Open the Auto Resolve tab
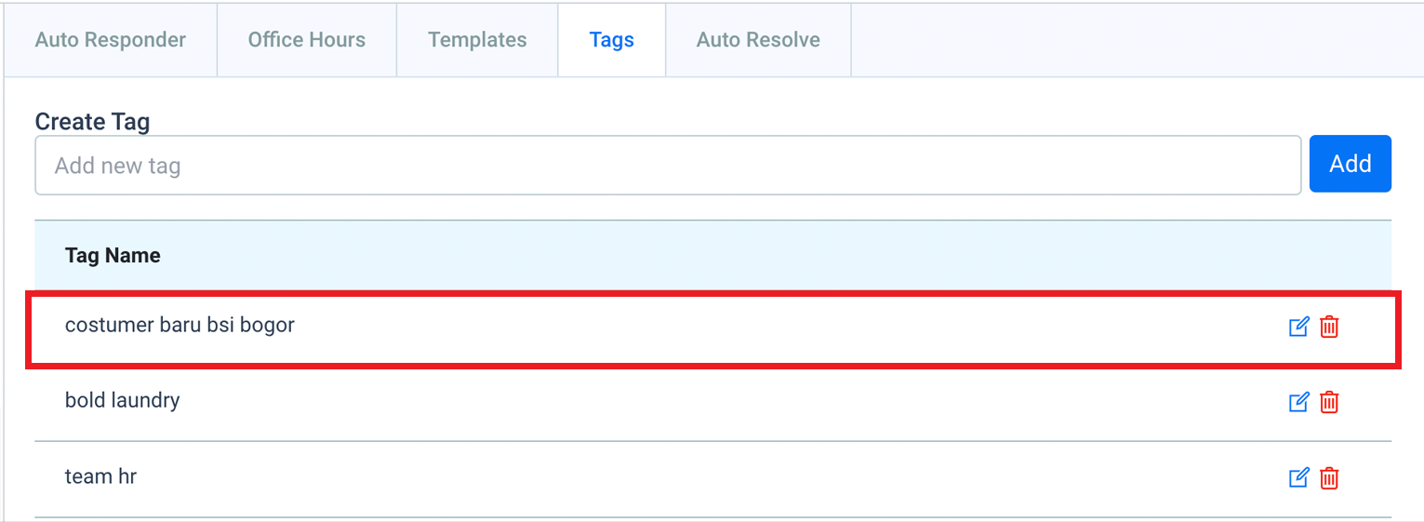 pos(758,40)
